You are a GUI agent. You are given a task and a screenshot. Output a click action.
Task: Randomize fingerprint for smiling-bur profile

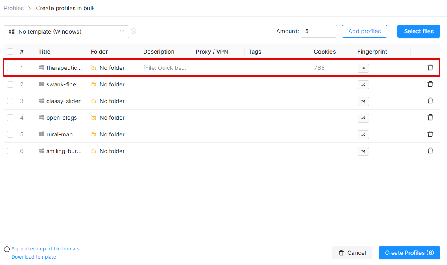click(363, 151)
